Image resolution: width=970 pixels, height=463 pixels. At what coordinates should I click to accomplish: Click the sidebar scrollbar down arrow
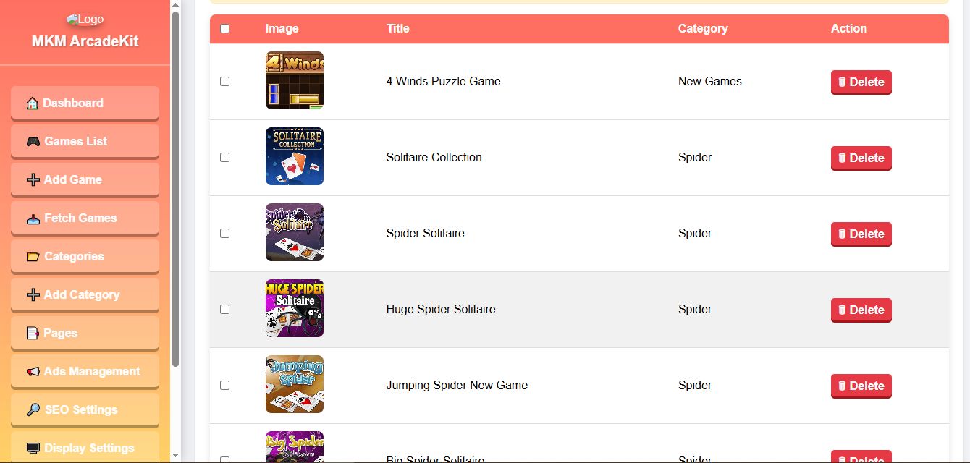[175, 456]
